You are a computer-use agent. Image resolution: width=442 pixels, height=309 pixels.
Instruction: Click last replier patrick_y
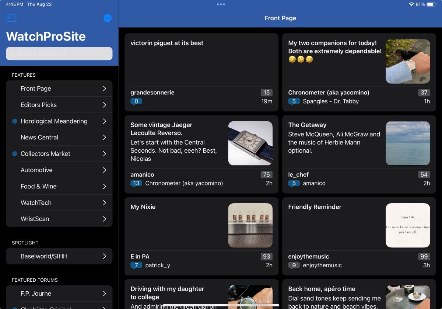[x=158, y=265]
